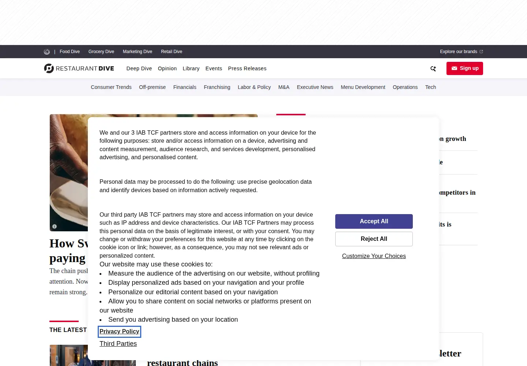Open Customize Your Choices link
The width and height of the screenshot is (527, 366).
click(374, 256)
